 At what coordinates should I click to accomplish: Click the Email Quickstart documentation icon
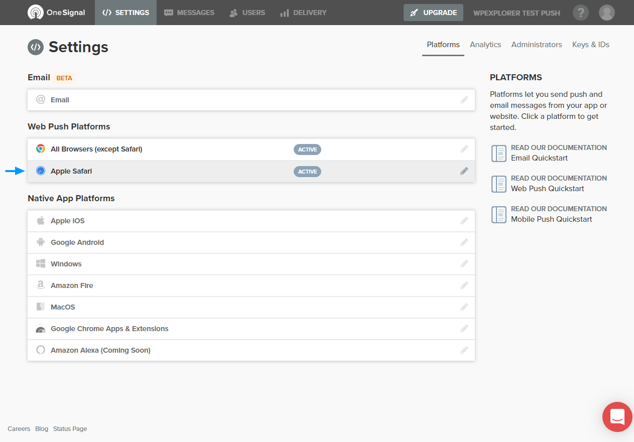(499, 154)
